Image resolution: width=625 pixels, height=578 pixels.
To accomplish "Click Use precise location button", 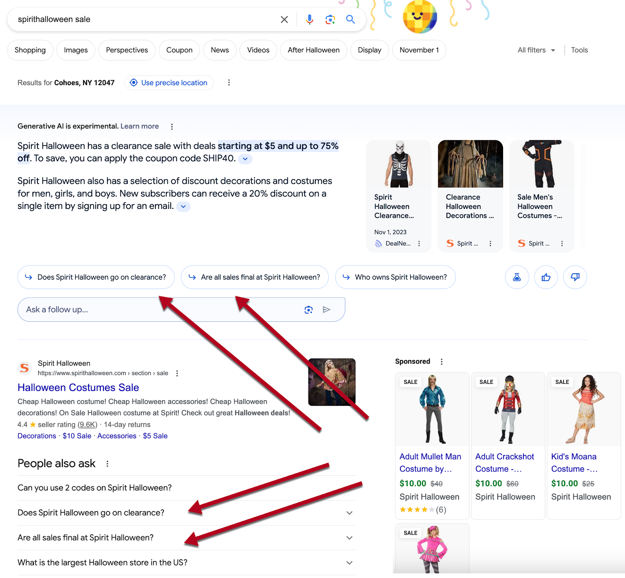I will click(x=169, y=83).
